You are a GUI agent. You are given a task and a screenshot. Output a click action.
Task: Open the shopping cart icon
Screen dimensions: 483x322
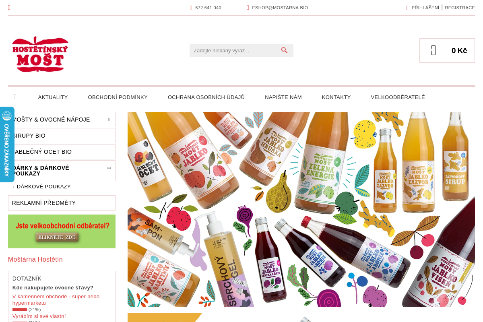[x=433, y=50]
